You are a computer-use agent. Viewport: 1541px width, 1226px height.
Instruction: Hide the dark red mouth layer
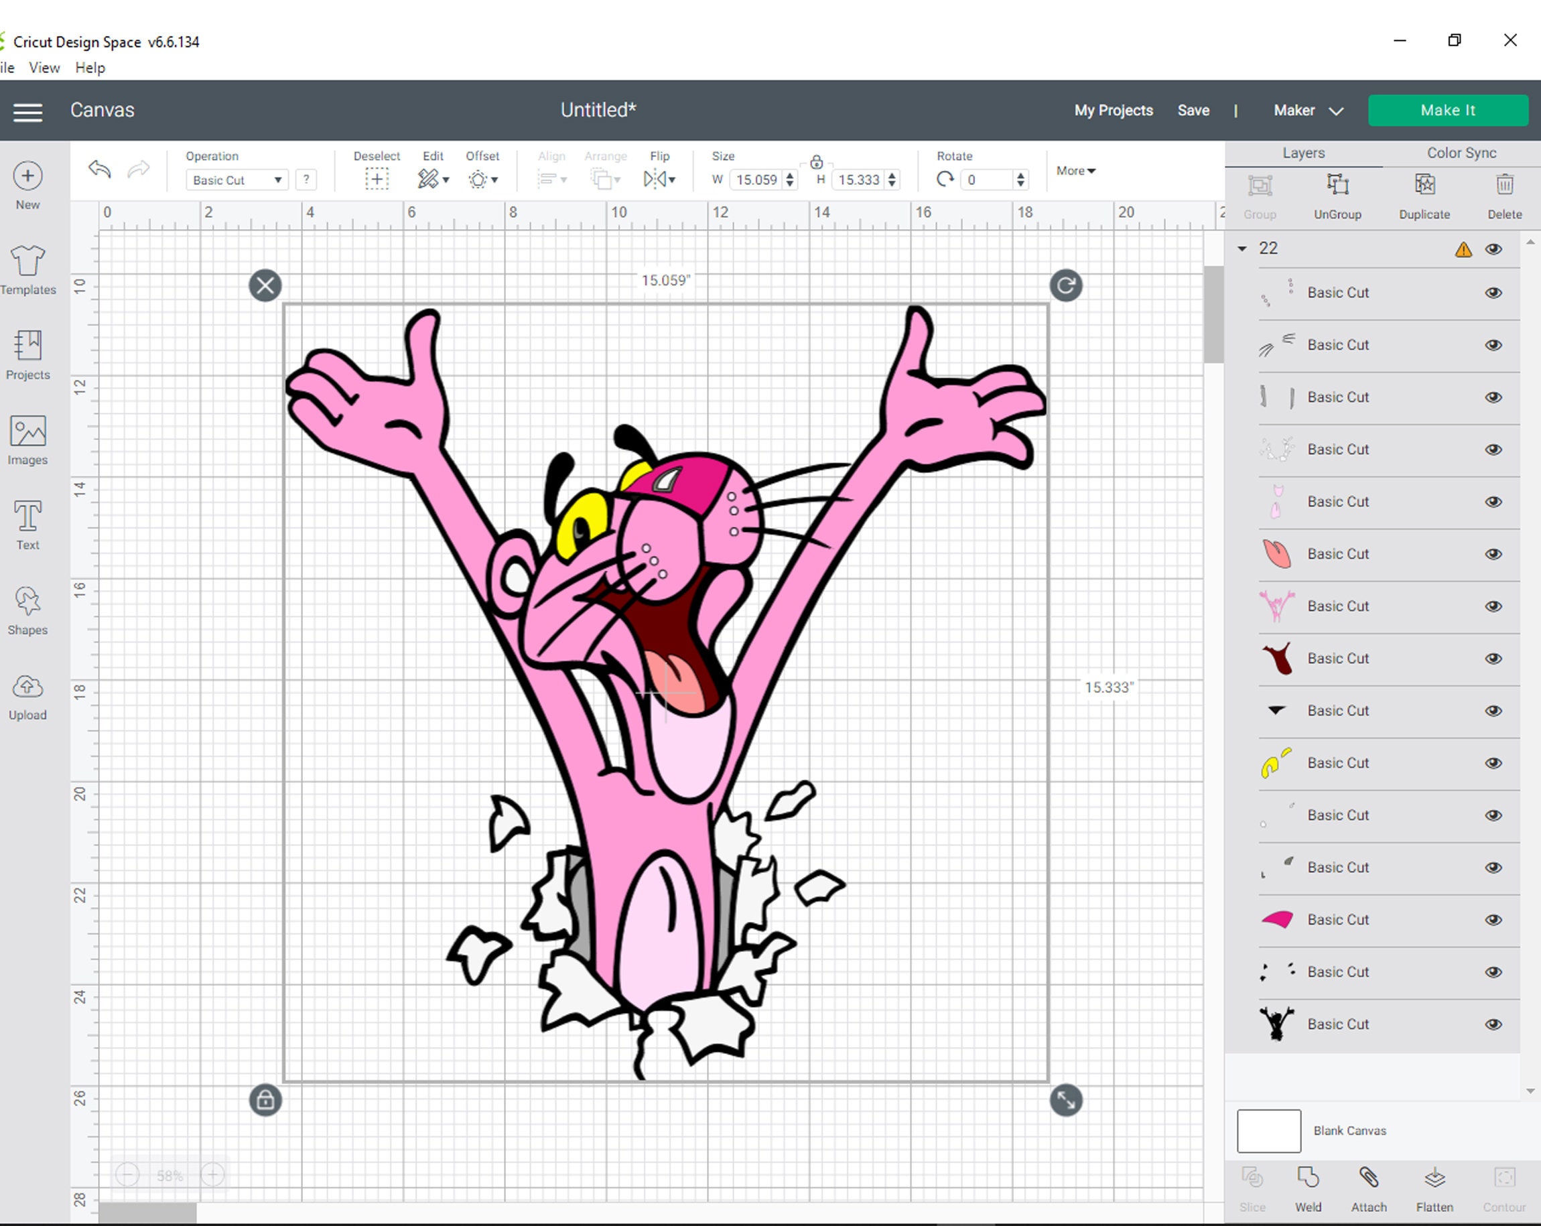pos(1493,659)
